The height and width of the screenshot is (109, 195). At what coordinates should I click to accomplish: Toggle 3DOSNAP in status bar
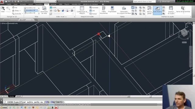click(x=58, y=105)
